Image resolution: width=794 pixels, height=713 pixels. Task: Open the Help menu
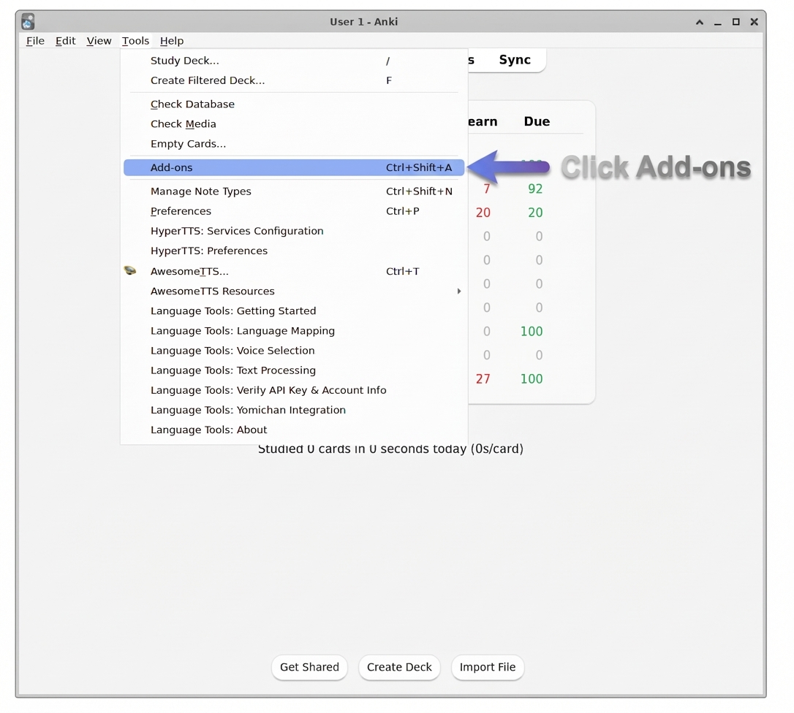[172, 41]
